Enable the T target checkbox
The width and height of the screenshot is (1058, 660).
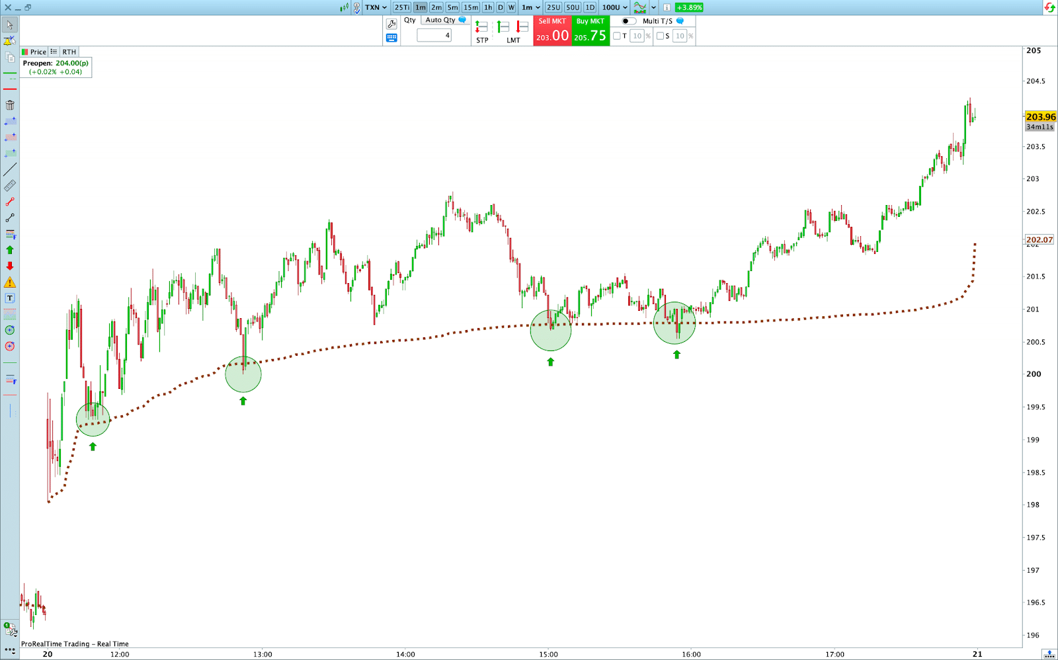617,36
